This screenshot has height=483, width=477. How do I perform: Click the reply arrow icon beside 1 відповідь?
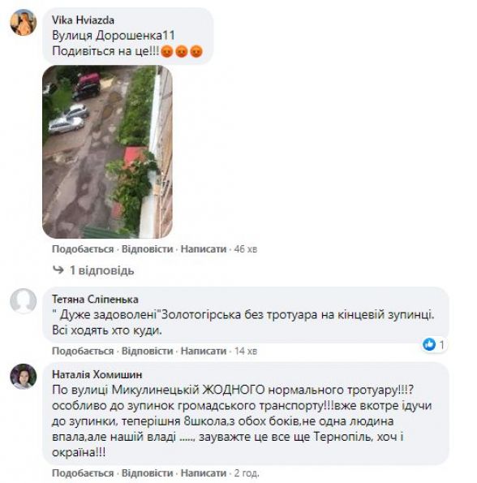pyautogui.click(x=58, y=270)
